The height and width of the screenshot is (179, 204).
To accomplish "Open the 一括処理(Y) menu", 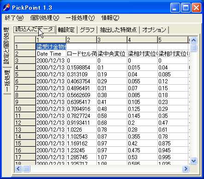I will pos(80,18).
